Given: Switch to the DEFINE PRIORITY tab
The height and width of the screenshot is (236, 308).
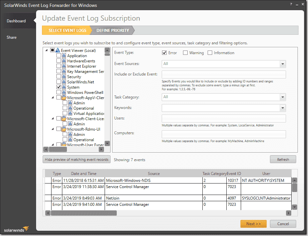Looking at the screenshot, I should (x=113, y=30).
